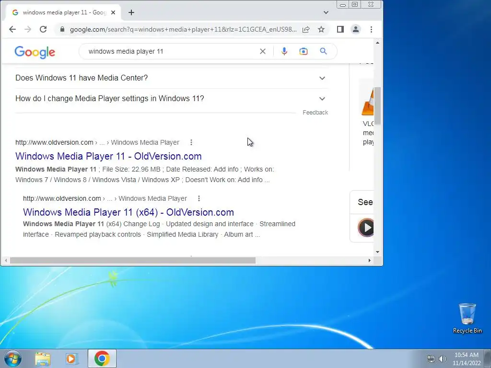
Task: Open options for first OldVersion result
Action: tap(191, 142)
